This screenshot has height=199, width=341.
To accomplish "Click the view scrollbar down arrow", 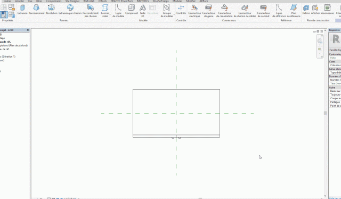I will click(326, 196).
